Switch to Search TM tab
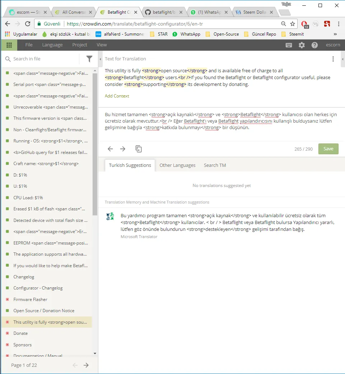 click(x=215, y=165)
